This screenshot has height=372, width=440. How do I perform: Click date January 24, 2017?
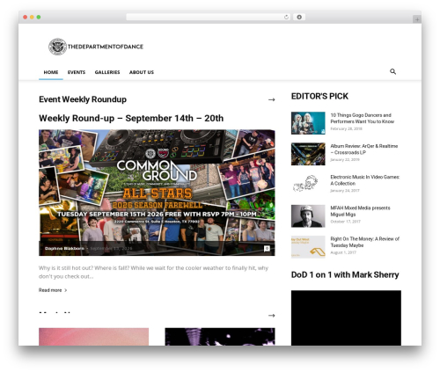tap(345, 191)
